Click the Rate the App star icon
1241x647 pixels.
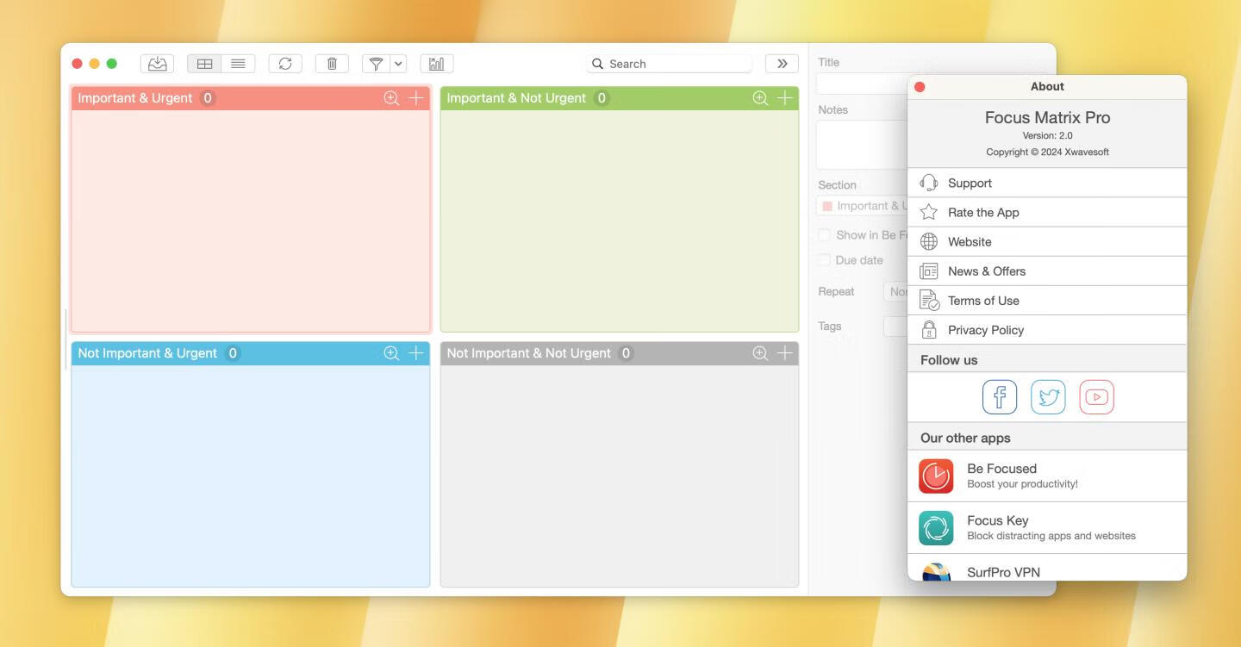pyautogui.click(x=929, y=212)
